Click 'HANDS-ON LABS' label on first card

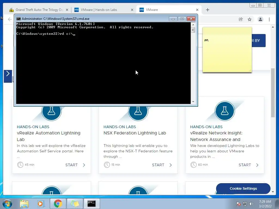pos(33,127)
